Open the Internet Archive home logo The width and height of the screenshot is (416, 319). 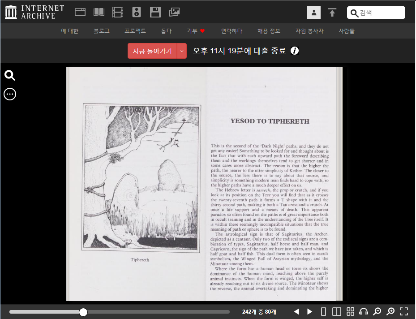[35, 12]
